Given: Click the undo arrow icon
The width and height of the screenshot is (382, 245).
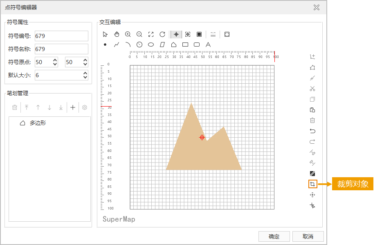Looking at the screenshot, I should coord(312,131).
